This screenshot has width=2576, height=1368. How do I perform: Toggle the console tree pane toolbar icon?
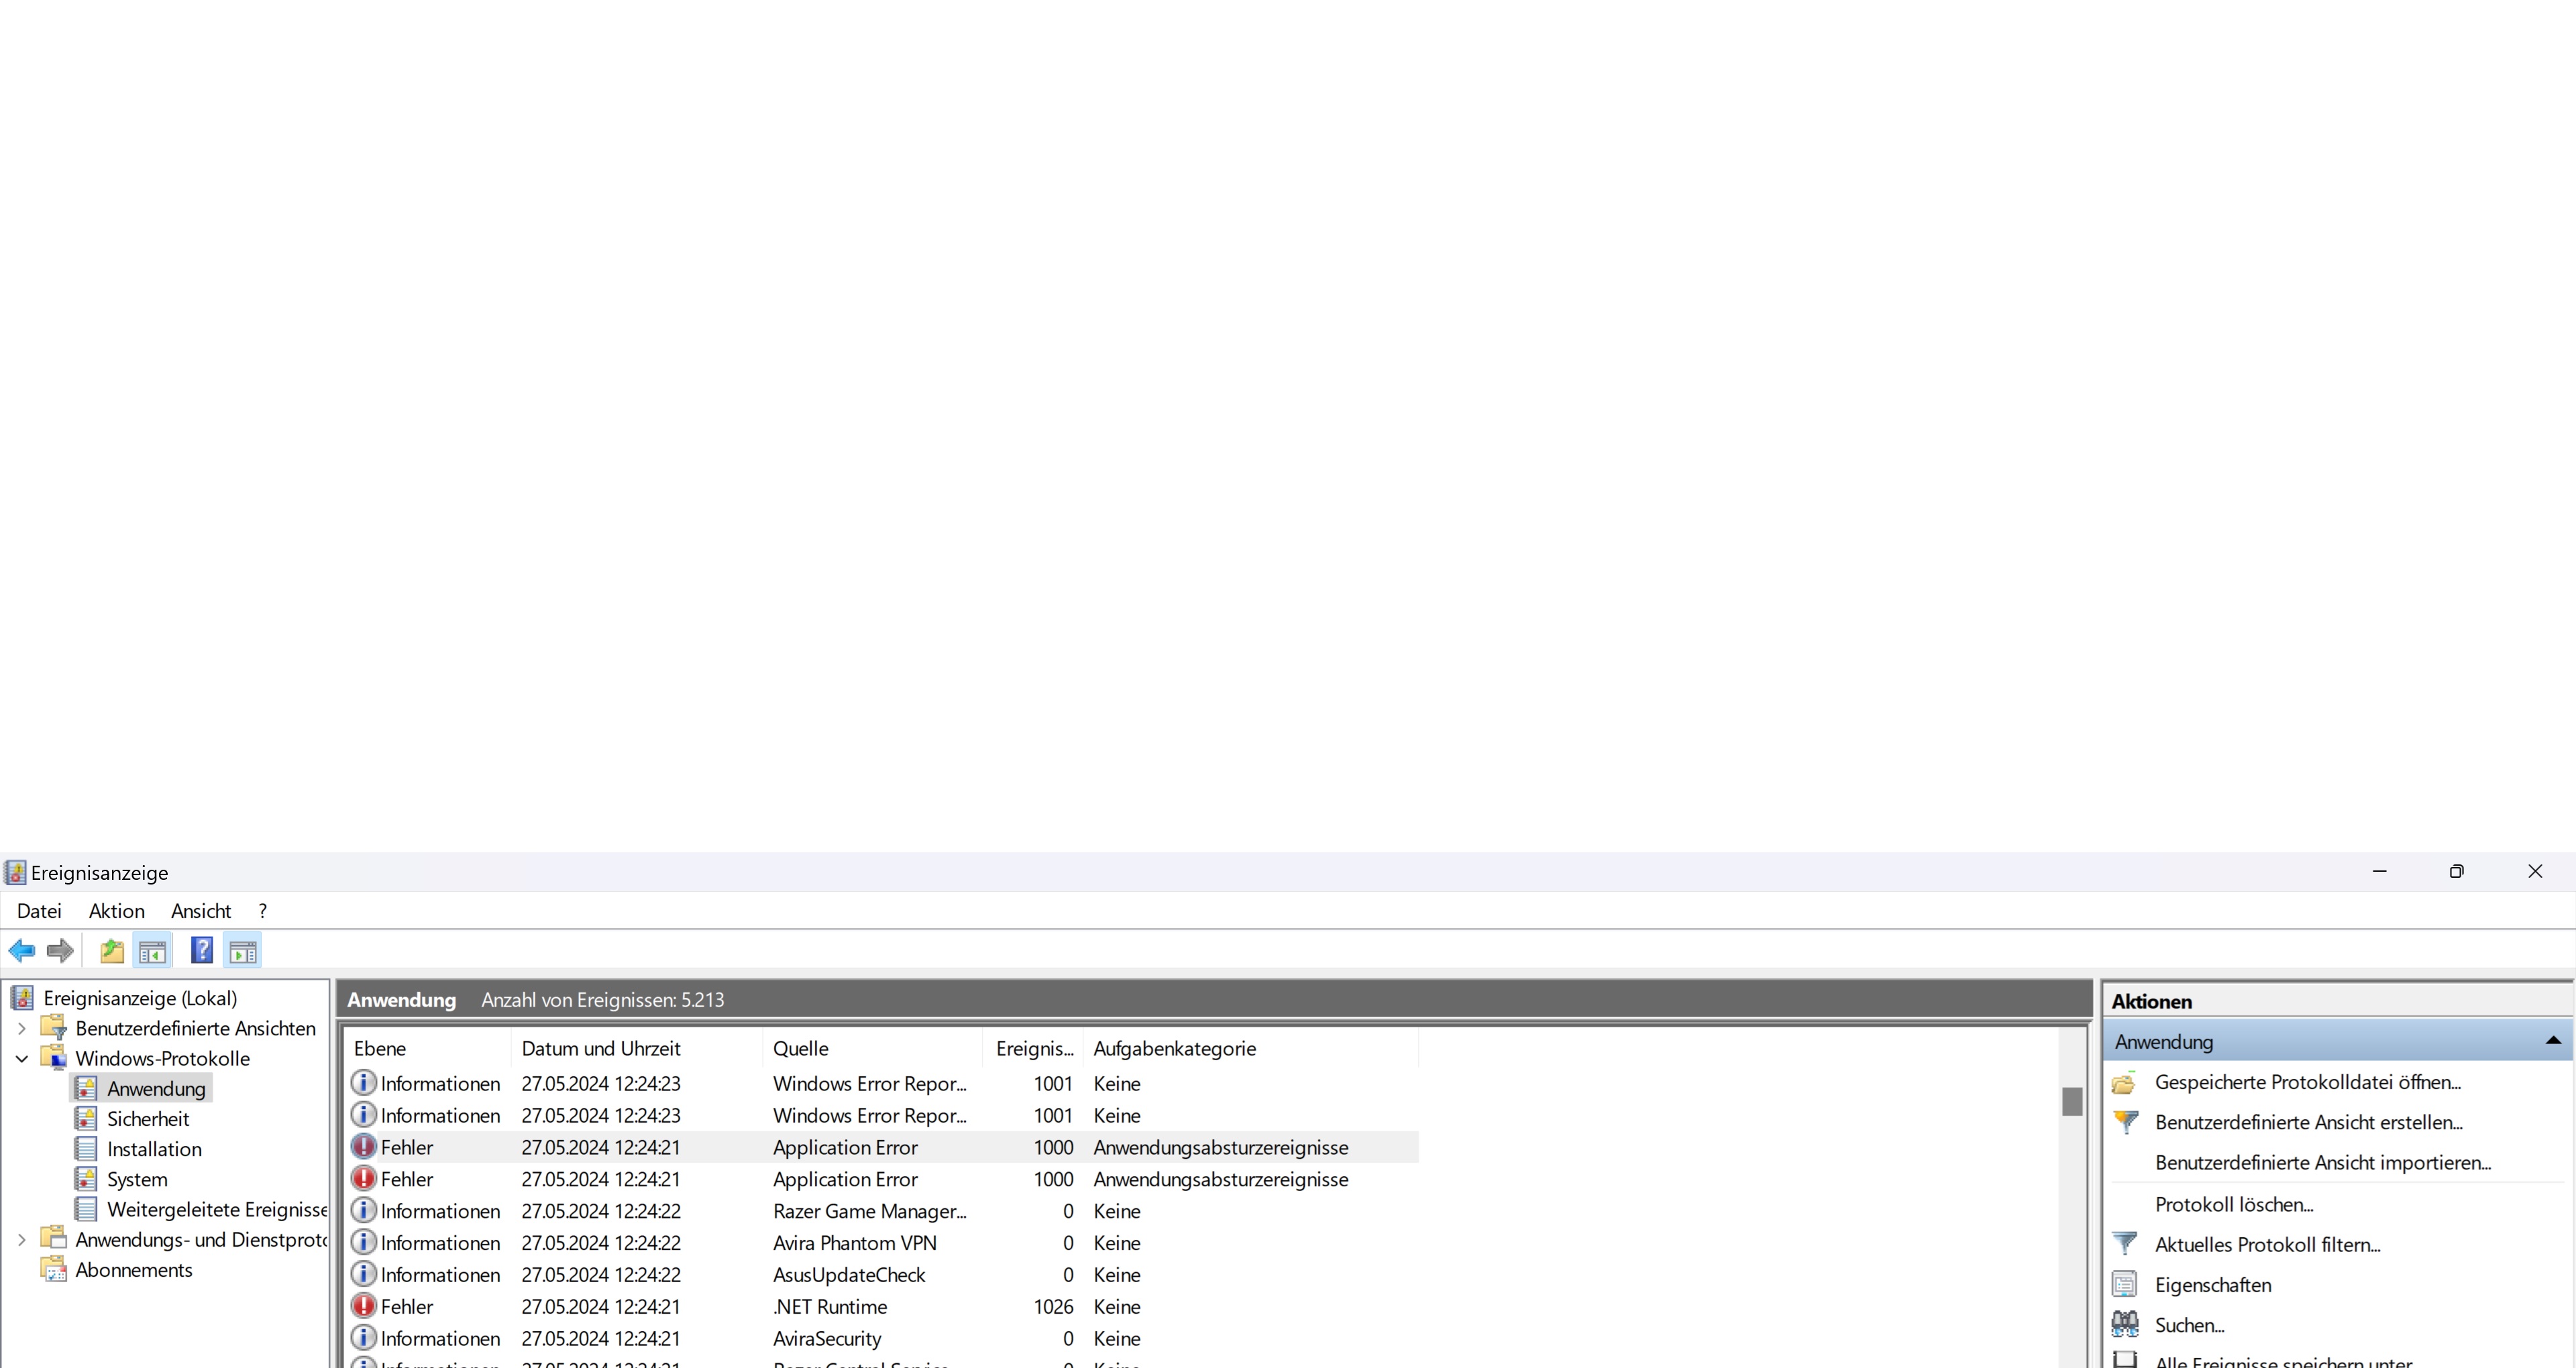click(152, 950)
